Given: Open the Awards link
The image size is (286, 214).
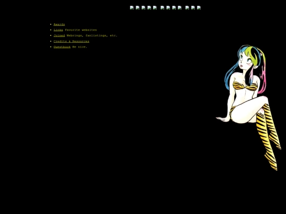Looking at the screenshot, I should pos(59,24).
